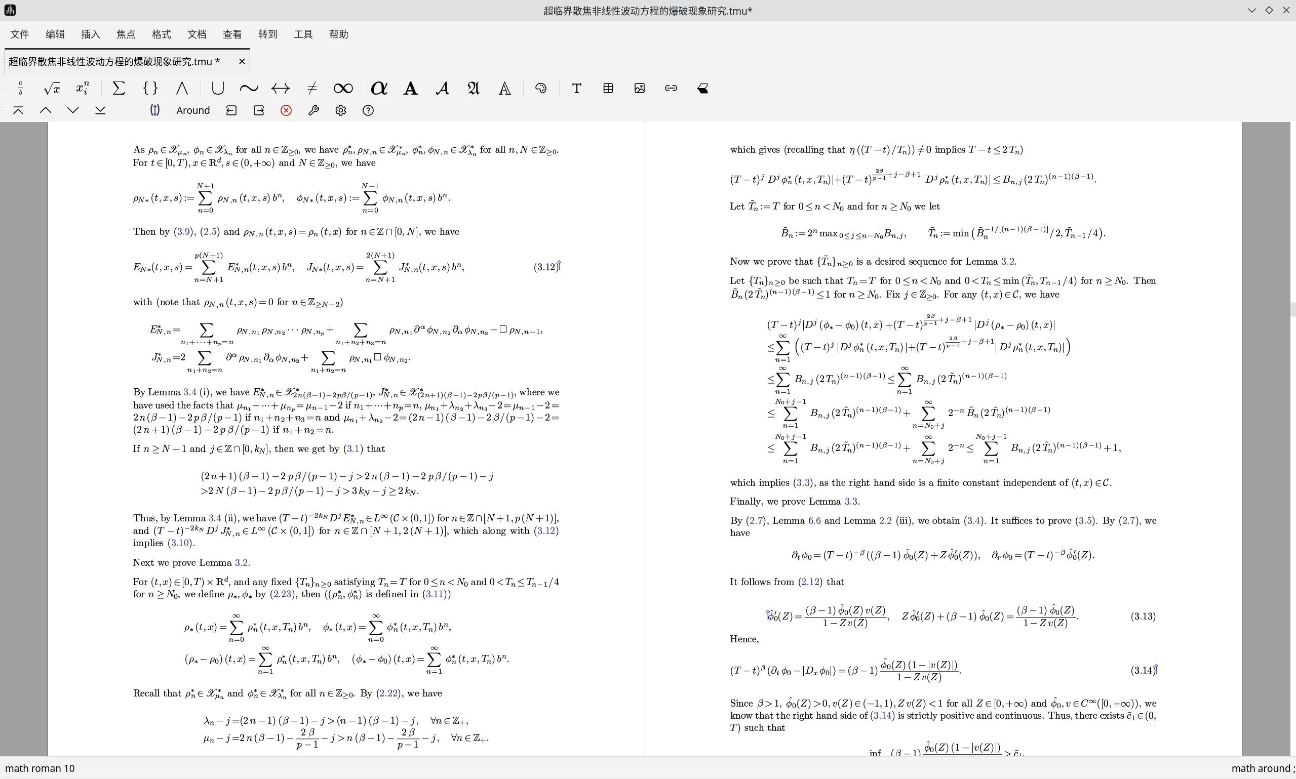Screen dimensions: 1296x779
Task: Click the Around focus label
Action: tap(193, 110)
